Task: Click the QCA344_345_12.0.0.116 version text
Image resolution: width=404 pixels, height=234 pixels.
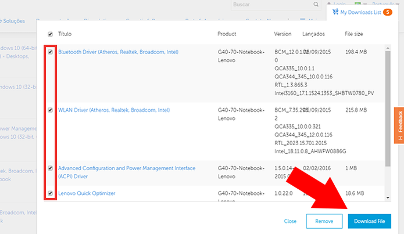Action: coord(303,135)
